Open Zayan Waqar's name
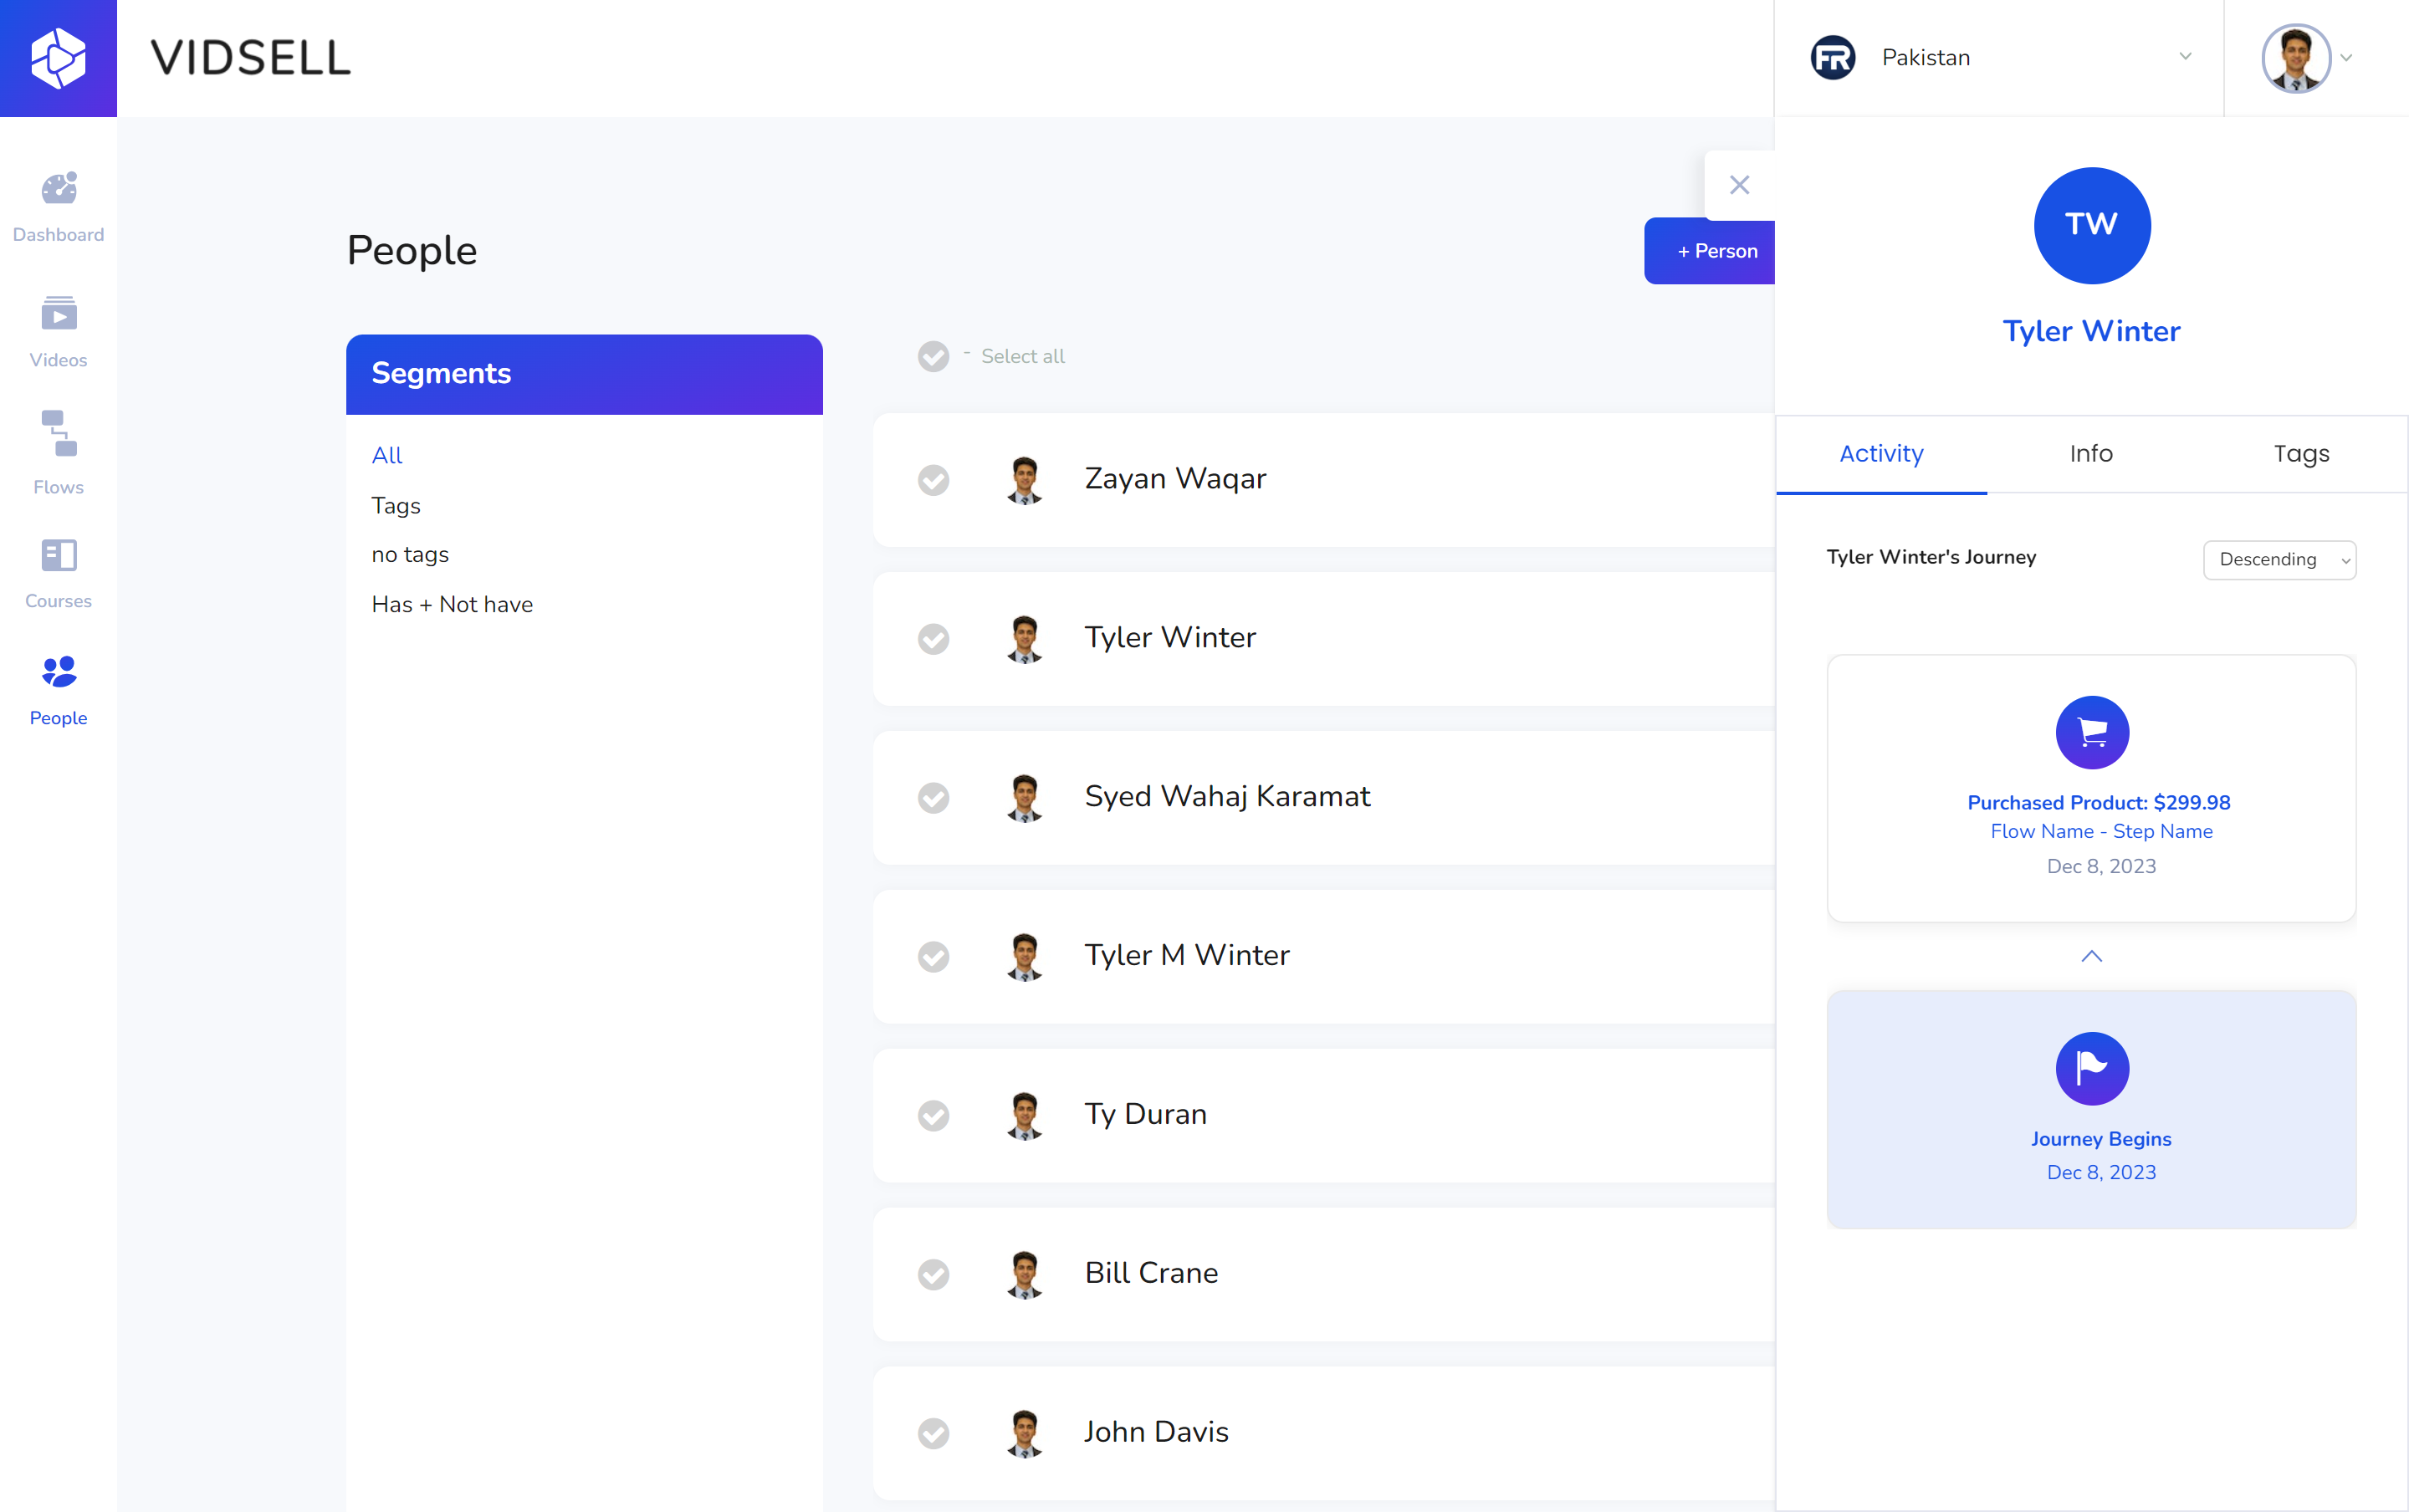Viewport: 2409px width, 1512px height. [1175, 479]
